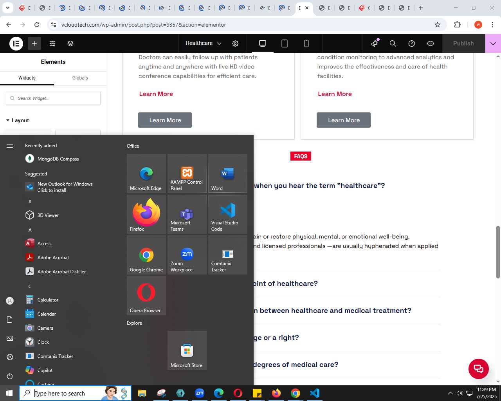The height and width of the screenshot is (401, 501).
Task: Launch Google Chrome tile
Action: pos(146,255)
